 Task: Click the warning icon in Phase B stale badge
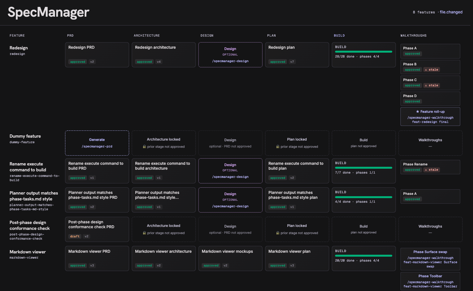pyautogui.click(x=426, y=70)
